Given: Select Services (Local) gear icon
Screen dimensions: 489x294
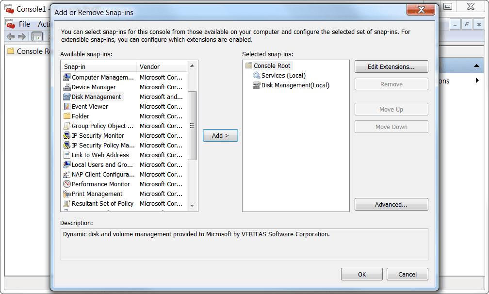Looking at the screenshot, I should [x=257, y=76].
